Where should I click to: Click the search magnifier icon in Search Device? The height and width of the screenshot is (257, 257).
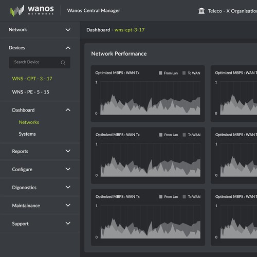[x=63, y=63]
